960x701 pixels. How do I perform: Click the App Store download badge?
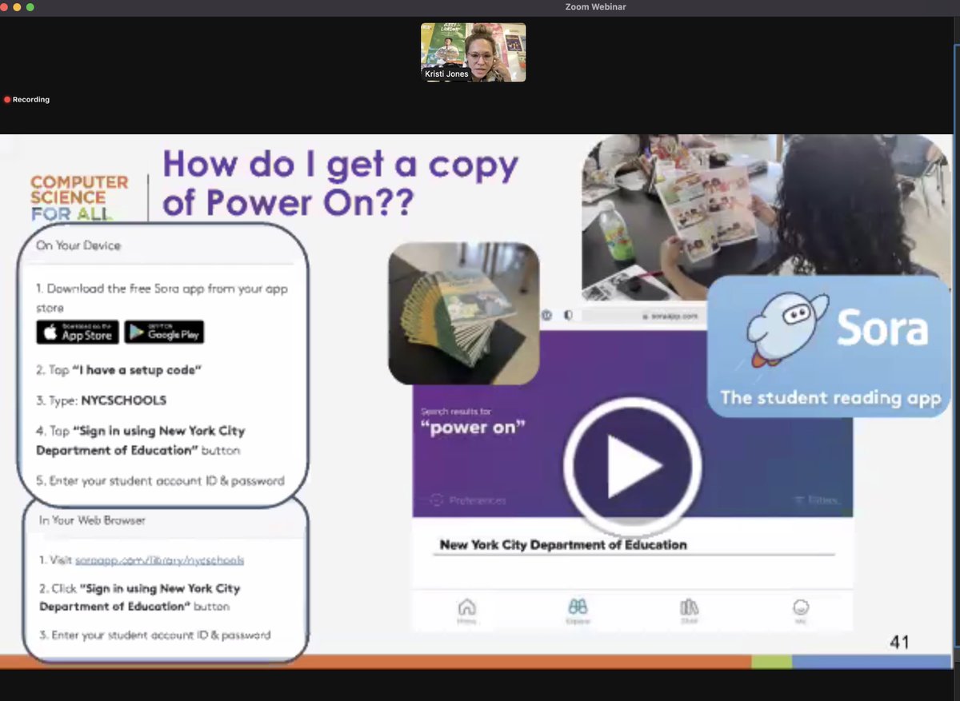(78, 333)
